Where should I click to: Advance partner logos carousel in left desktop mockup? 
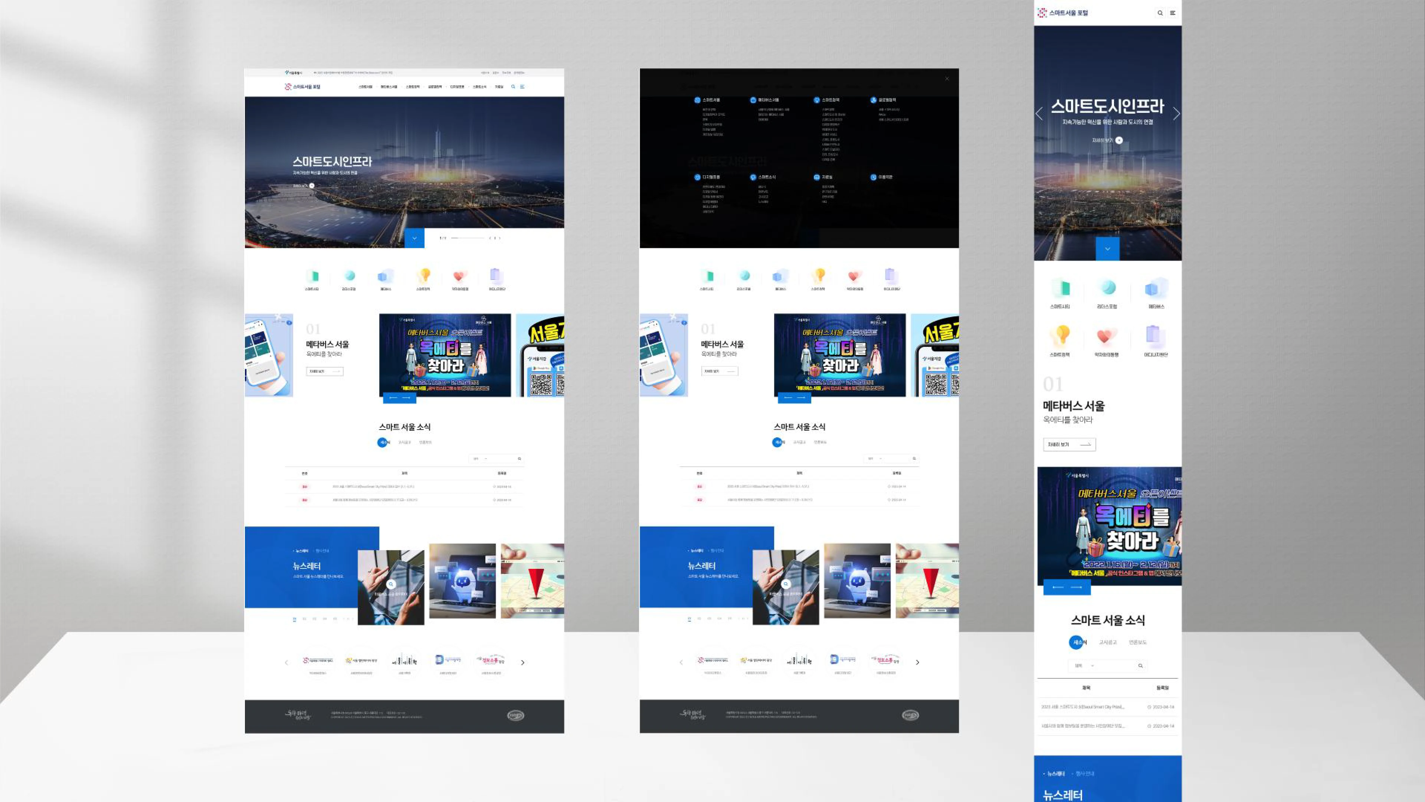(x=523, y=662)
